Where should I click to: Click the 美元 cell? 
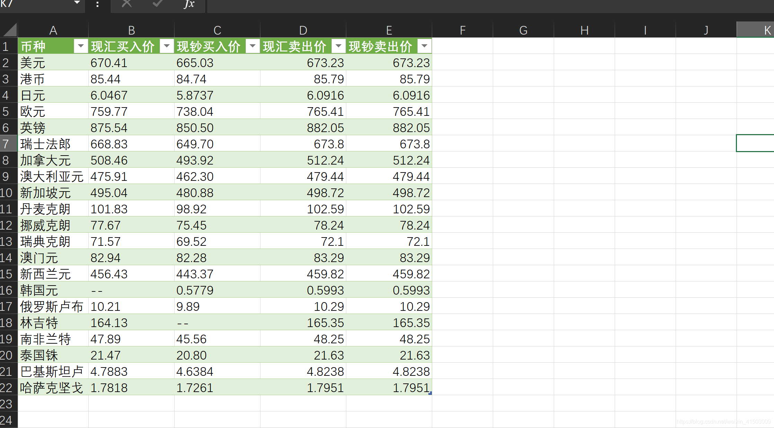(x=53, y=62)
